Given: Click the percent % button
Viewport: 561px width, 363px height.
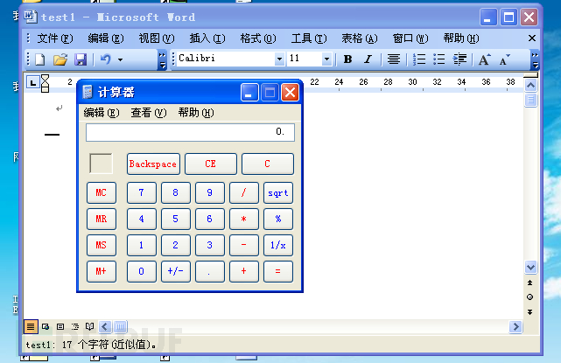Looking at the screenshot, I should [x=278, y=219].
